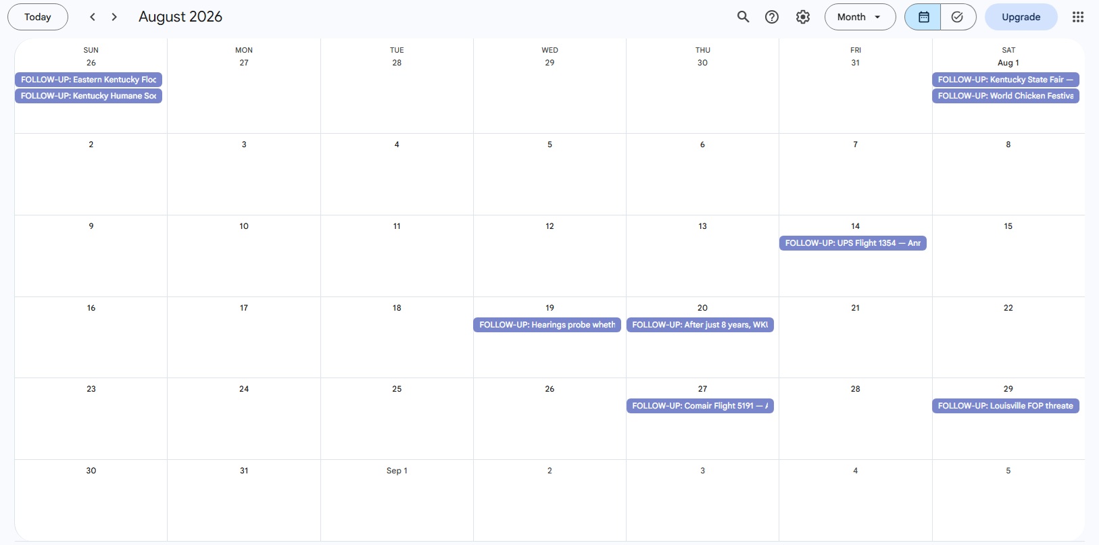This screenshot has height=545, width=1099.
Task: Open the UPS Flight 1354 follow-up event
Action: 852,243
